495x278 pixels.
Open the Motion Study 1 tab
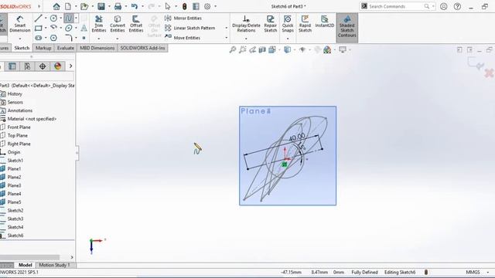click(x=54, y=265)
